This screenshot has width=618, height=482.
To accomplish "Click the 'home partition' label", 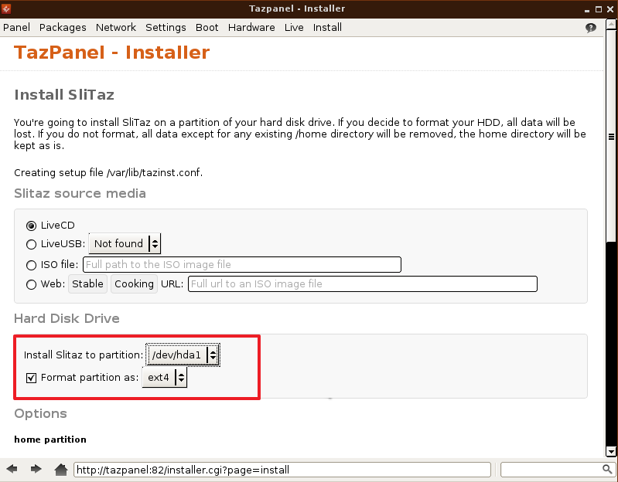I will [50, 440].
